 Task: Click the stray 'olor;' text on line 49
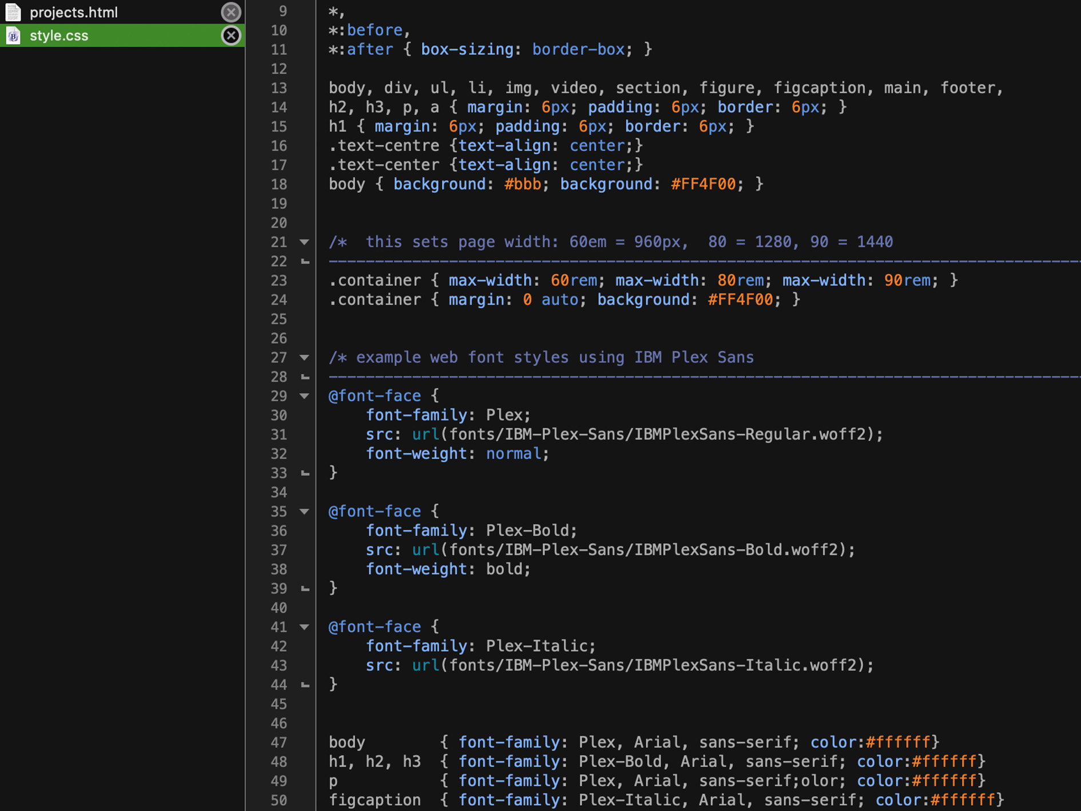point(824,781)
